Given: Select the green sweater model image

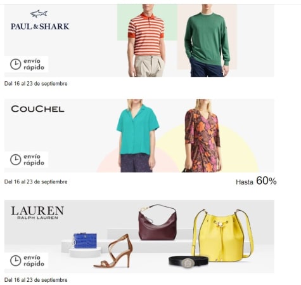Looking at the screenshot, I should pyautogui.click(x=207, y=41).
